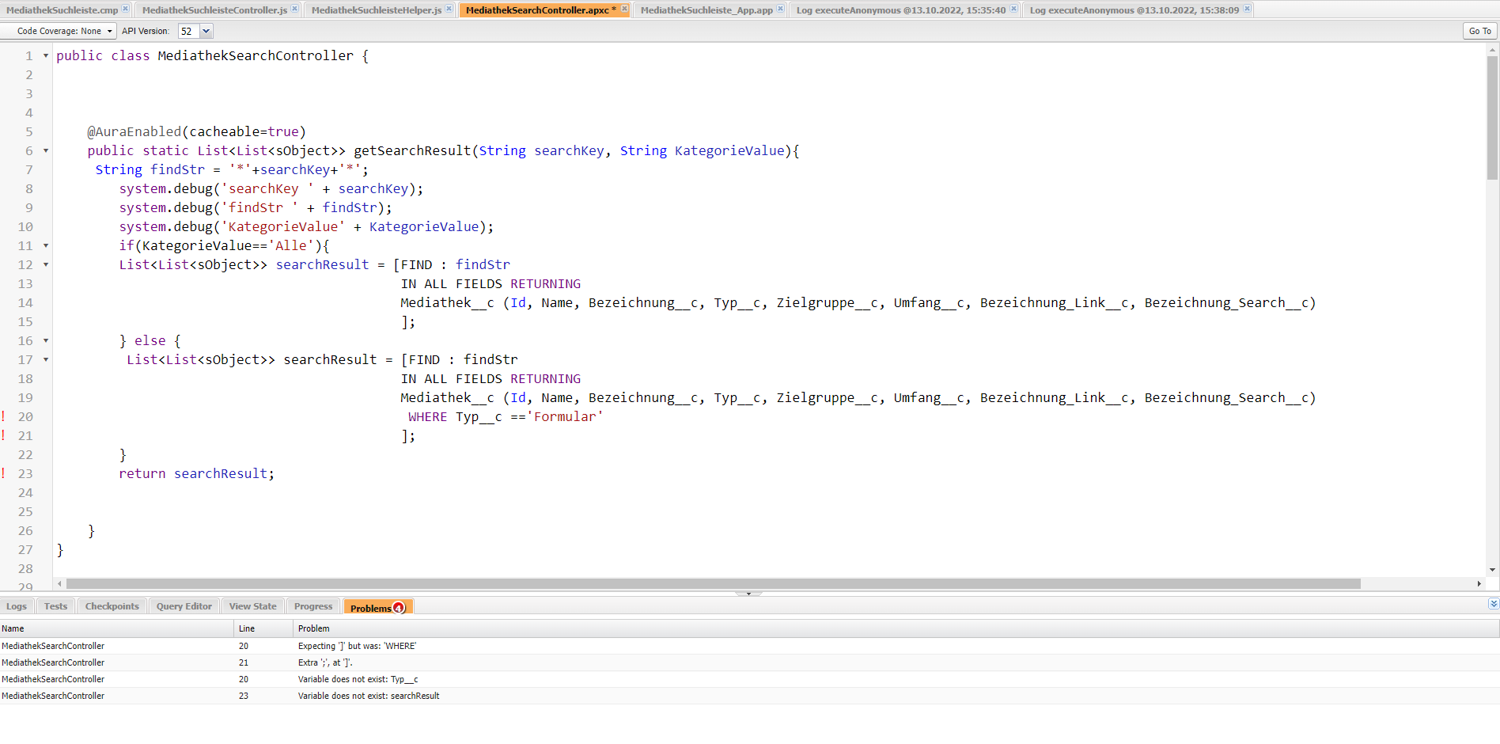Click the red error count badge on Problems tab
Viewport: 1500px width, 744px height.
400,606
